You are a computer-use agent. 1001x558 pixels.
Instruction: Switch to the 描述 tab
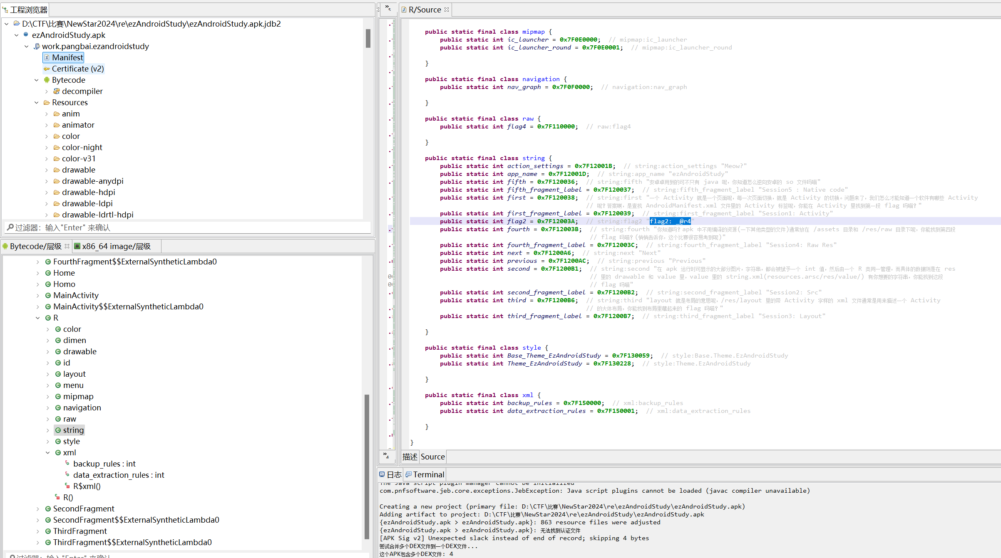click(410, 457)
